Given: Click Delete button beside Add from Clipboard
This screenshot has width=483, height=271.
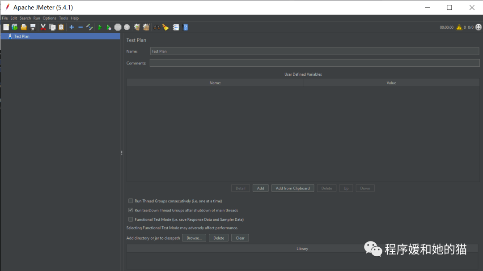Looking at the screenshot, I should click(x=326, y=188).
